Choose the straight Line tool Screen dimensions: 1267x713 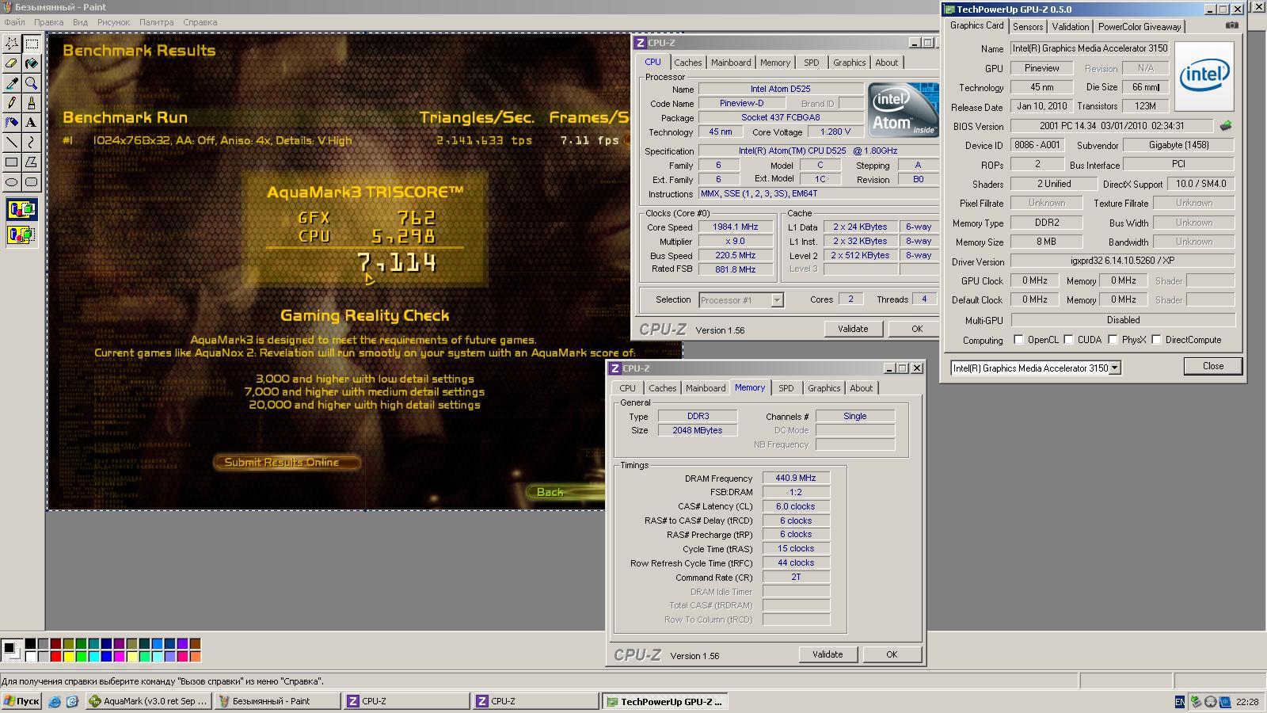pos(12,143)
